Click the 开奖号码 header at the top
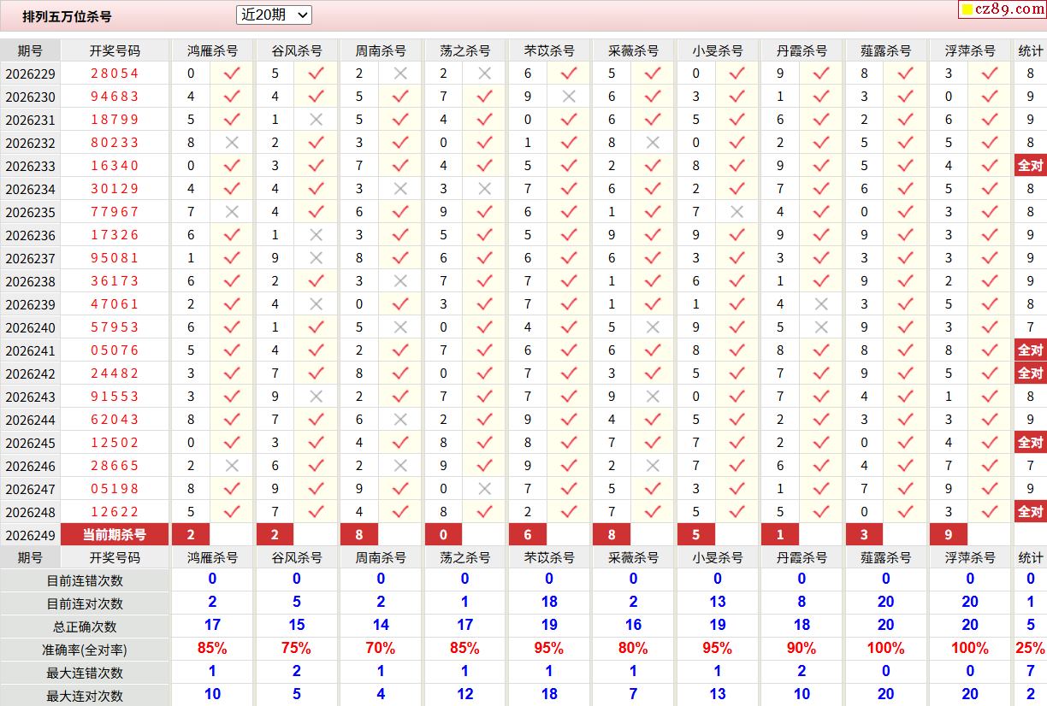Screen dimensions: 1047x706 [x=115, y=50]
